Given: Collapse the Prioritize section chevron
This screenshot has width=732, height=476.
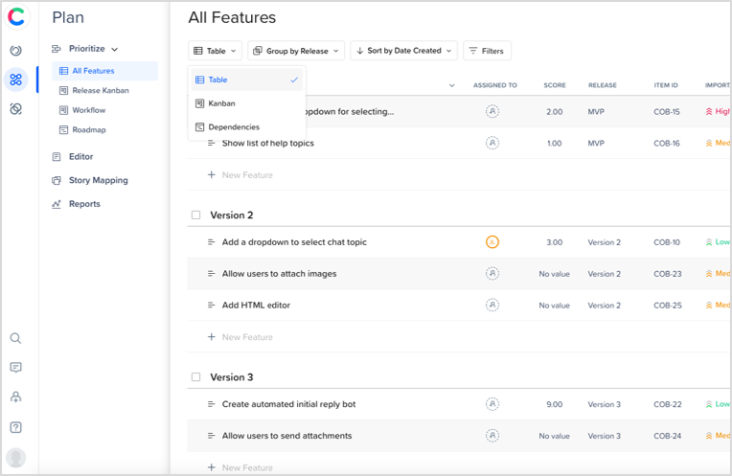Looking at the screenshot, I should 115,49.
